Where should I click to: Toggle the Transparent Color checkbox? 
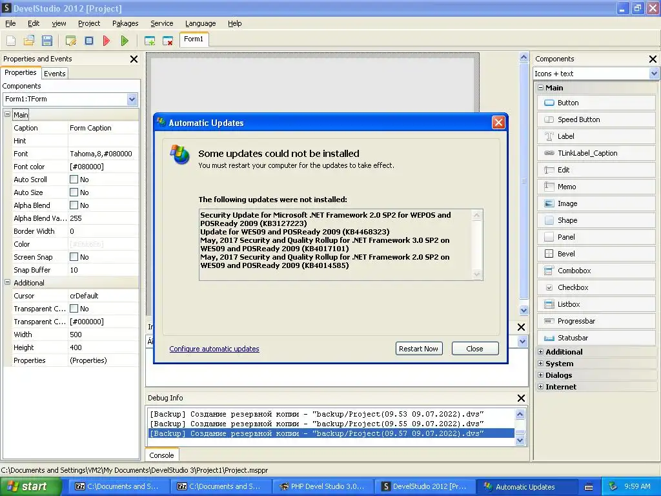pyautogui.click(x=74, y=309)
